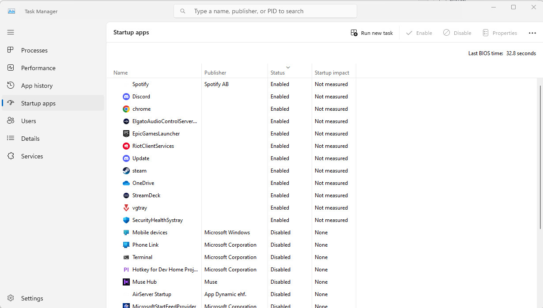Click the Muse publisher cell
Screen dimensions: 543x308
211,282
